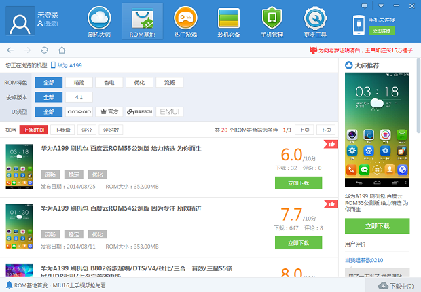Sort ROM list by 下载量
Image resolution: width=421 pixels, height=292 pixels.
tap(62, 130)
